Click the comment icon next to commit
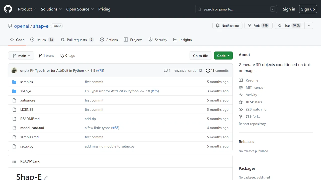Viewport: 321px width, 180px height. [166, 70]
